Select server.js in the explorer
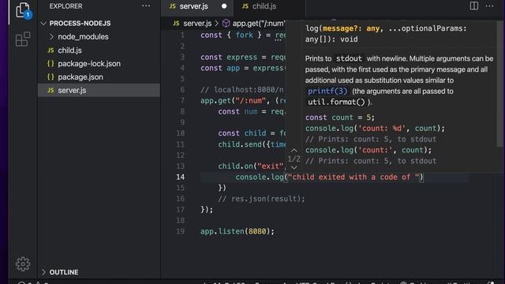Screen dimensions: 505x284 point(99,91)
